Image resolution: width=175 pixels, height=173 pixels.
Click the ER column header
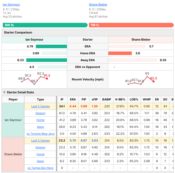157,99
